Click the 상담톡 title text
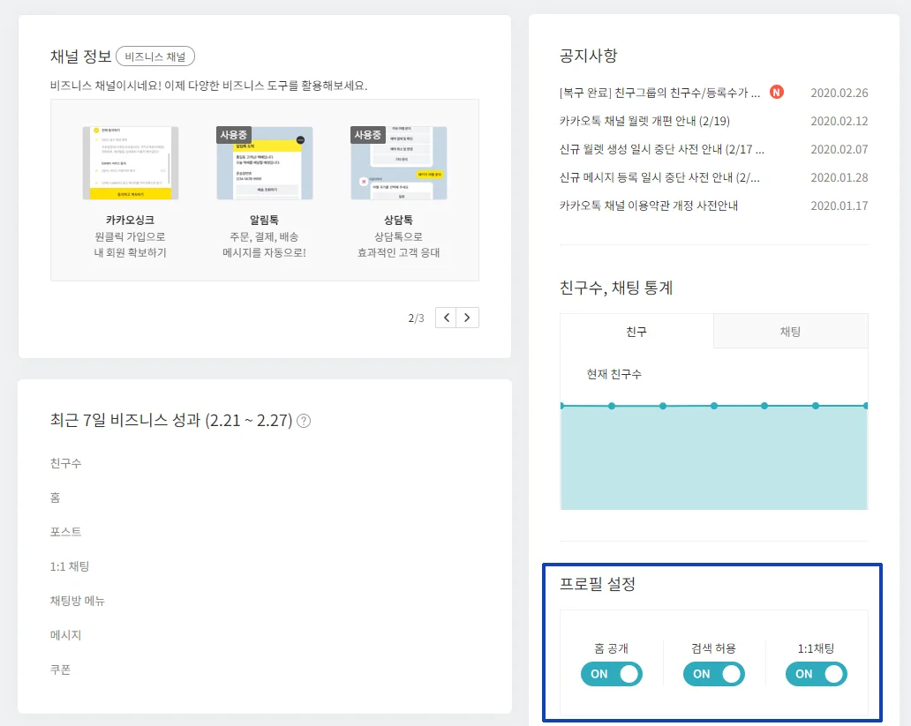The width and height of the screenshot is (911, 726). pyautogui.click(x=399, y=221)
